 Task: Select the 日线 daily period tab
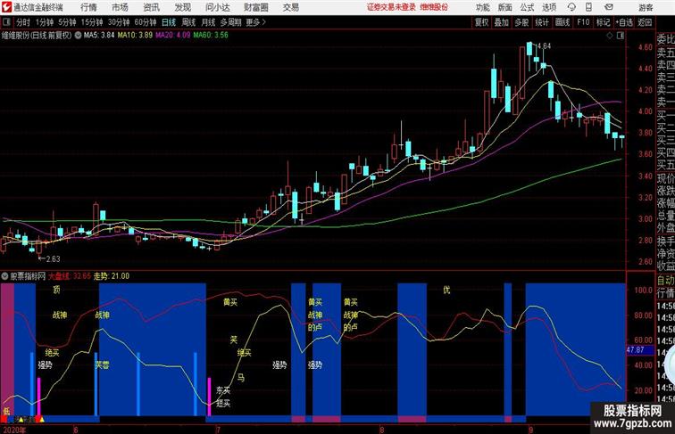pos(169,22)
